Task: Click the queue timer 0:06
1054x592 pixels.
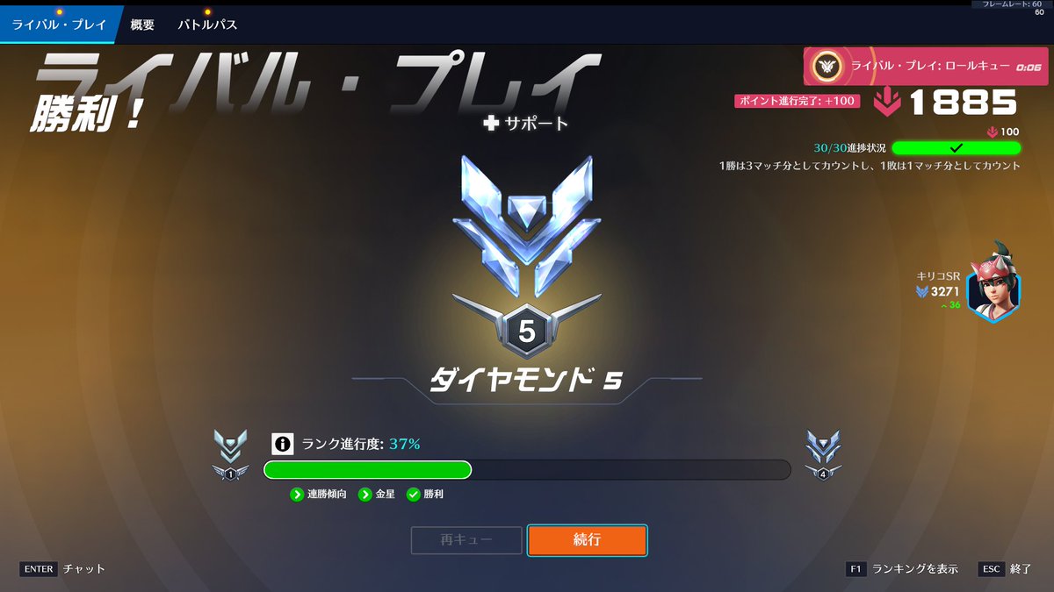Action: 1028,67
